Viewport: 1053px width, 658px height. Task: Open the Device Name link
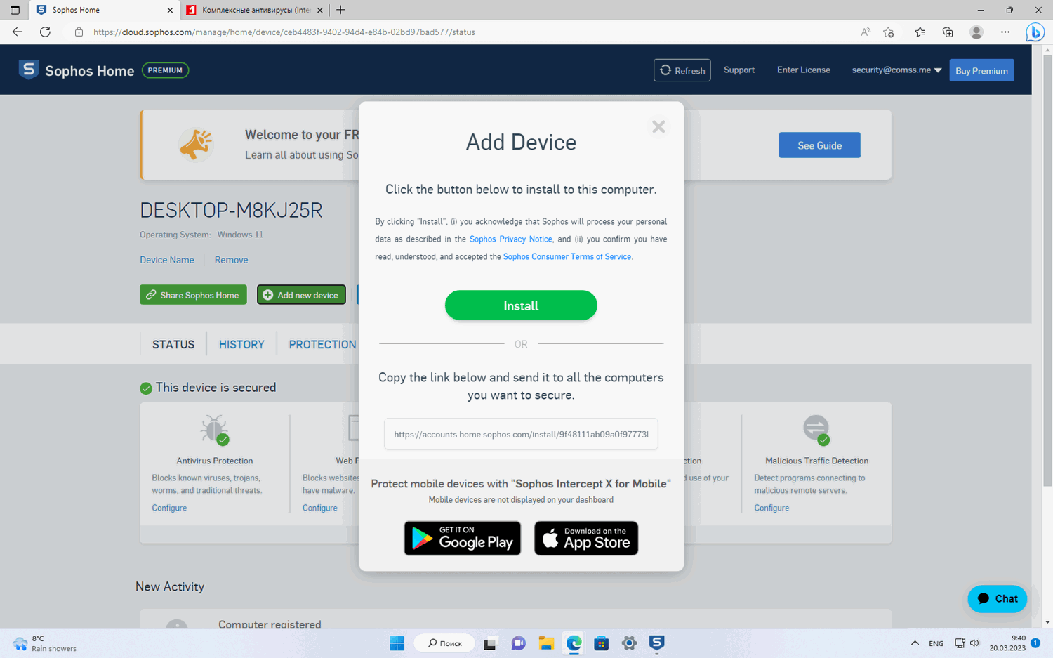167,260
